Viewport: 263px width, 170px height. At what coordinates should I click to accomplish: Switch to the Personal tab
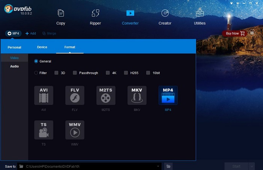[14, 47]
